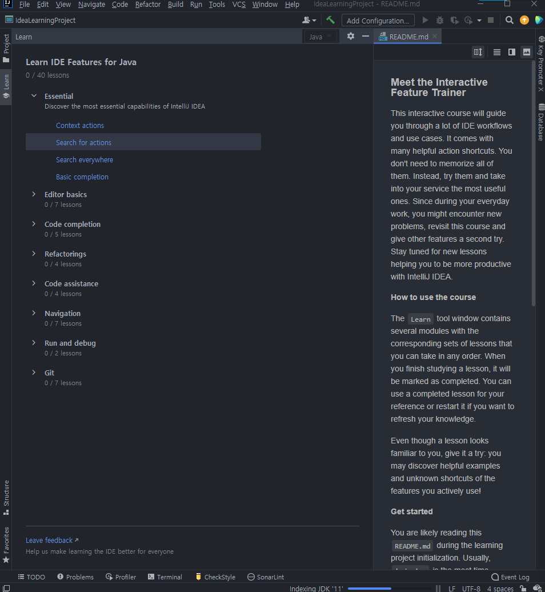
Task: Open the run configuration extra actions dropdown arrow
Action: click(479, 21)
